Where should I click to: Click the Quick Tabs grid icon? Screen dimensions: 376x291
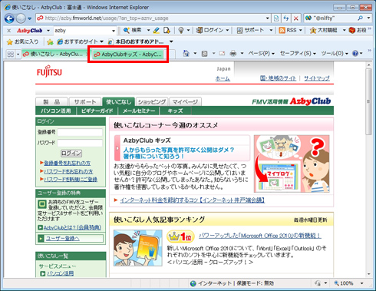[x=11, y=54]
